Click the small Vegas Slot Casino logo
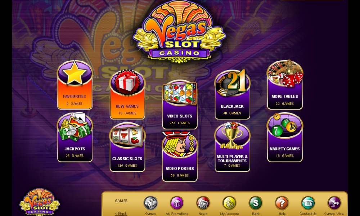 coord(40,202)
